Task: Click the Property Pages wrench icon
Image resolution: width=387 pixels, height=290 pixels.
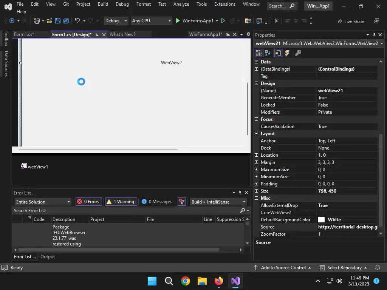Action: [x=298, y=53]
